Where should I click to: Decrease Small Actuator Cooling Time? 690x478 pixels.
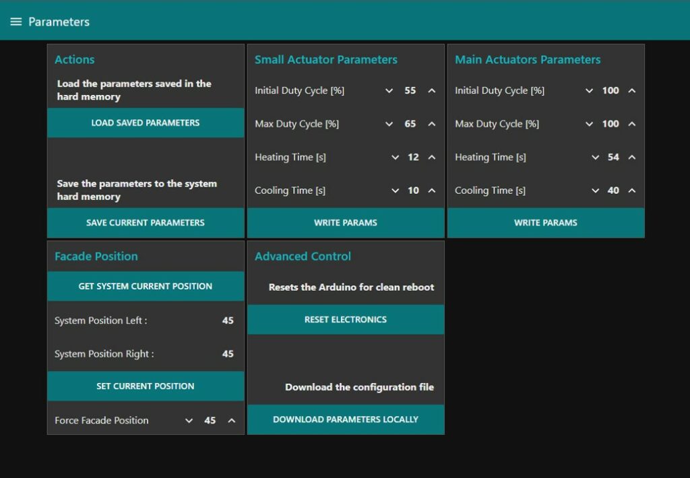pyautogui.click(x=396, y=191)
